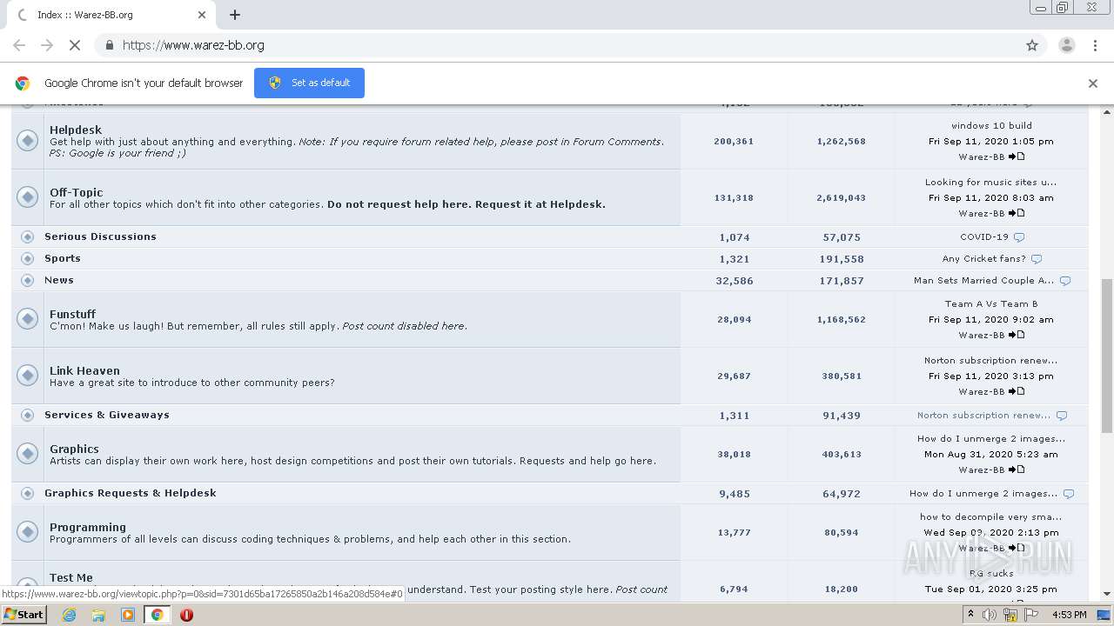This screenshot has width=1114, height=626.
Task: Click the Programming forum status icon
Action: tap(28, 532)
